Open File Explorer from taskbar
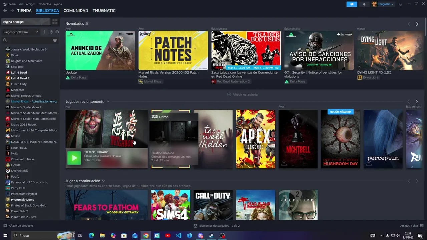Image resolution: width=427 pixels, height=240 pixels. point(102,236)
